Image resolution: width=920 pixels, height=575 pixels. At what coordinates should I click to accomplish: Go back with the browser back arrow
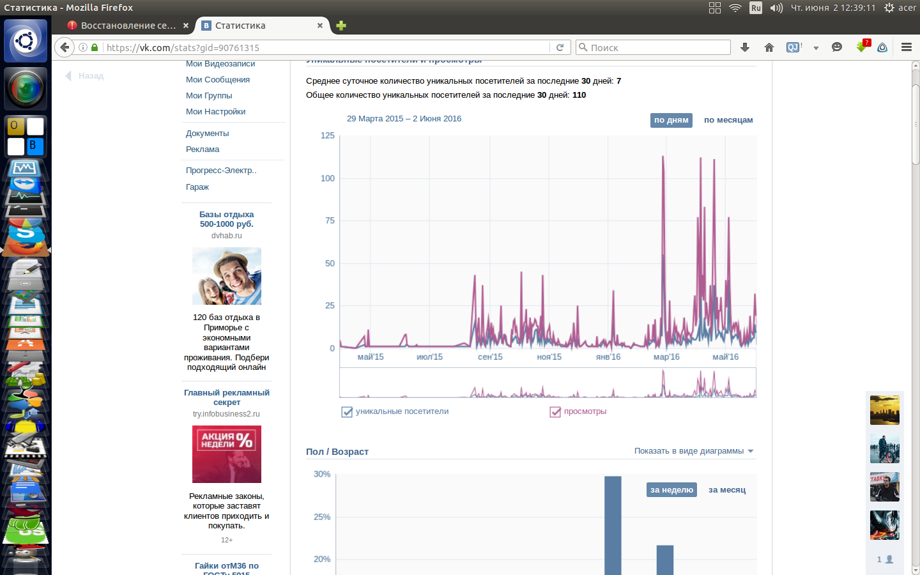tap(64, 47)
